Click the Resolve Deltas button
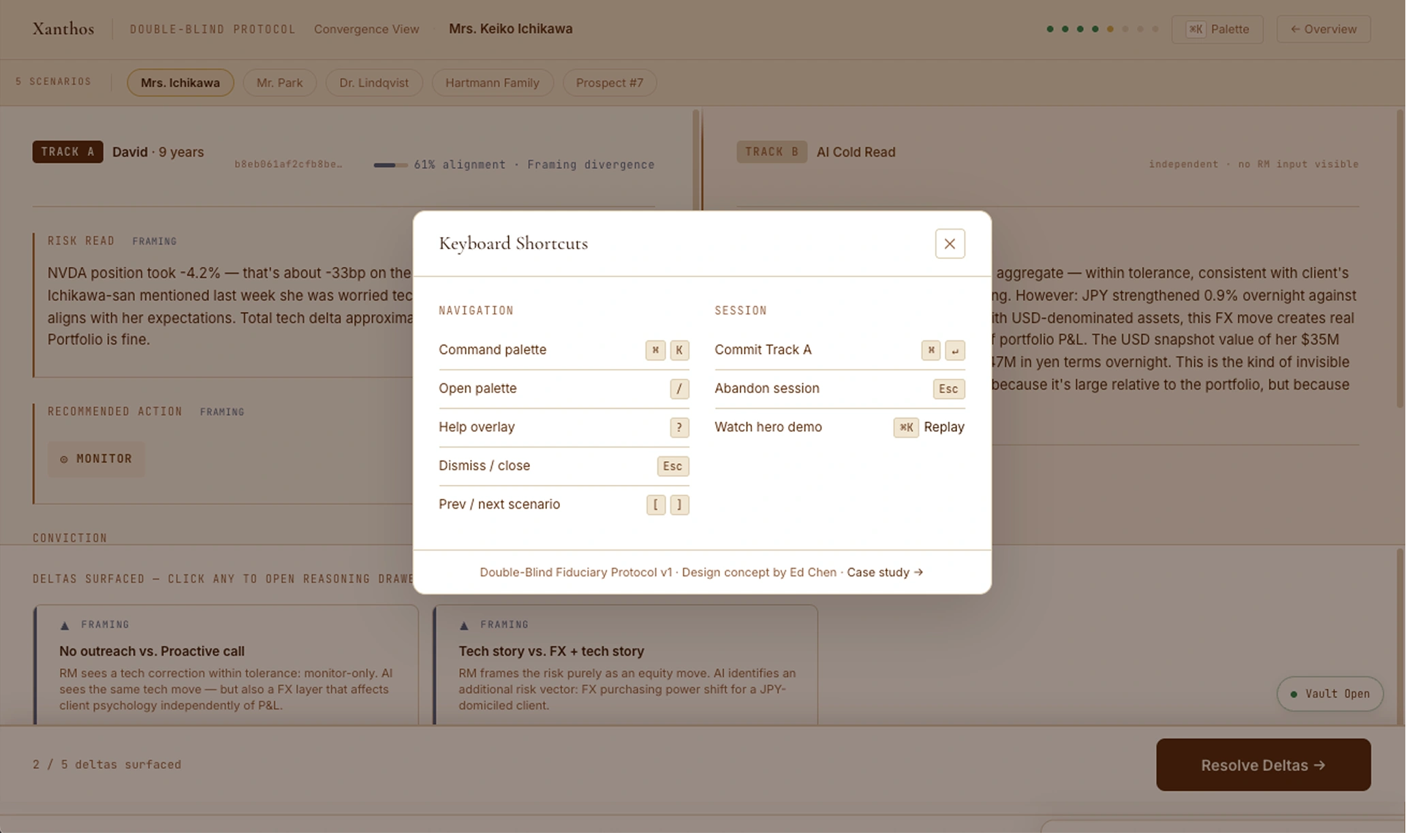Screen dimensions: 1406x833 tap(1263, 765)
